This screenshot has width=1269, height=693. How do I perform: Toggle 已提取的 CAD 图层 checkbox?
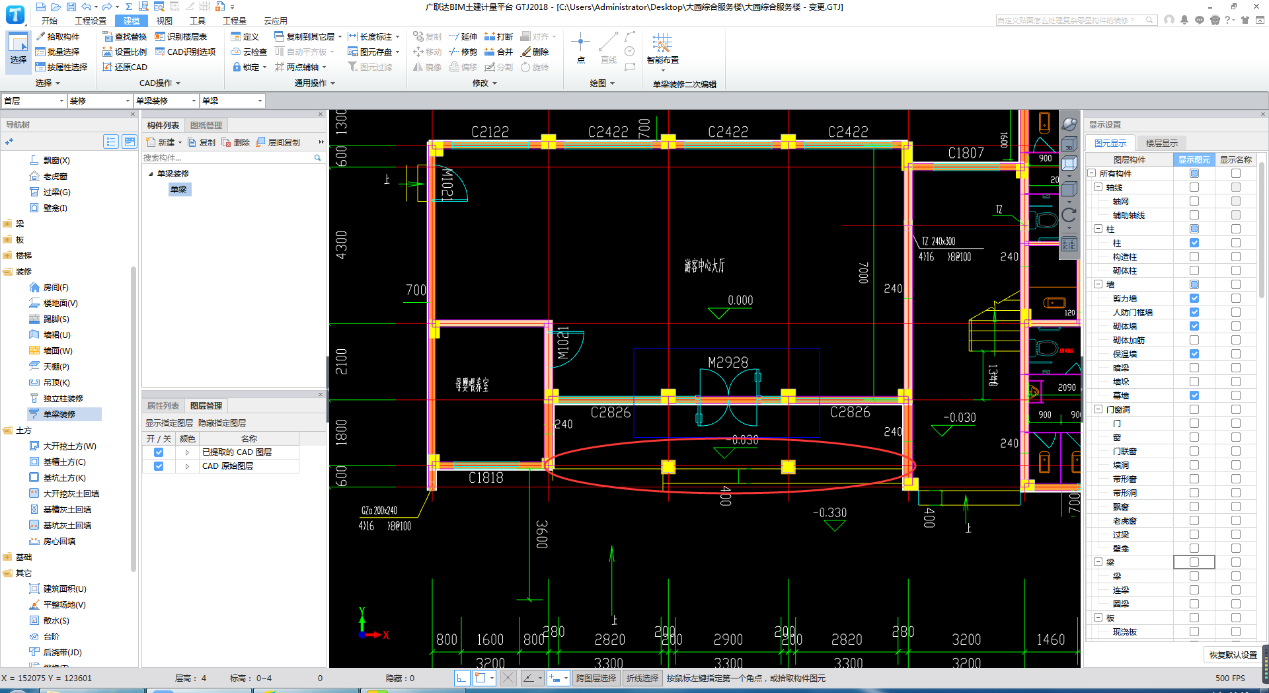coord(159,452)
